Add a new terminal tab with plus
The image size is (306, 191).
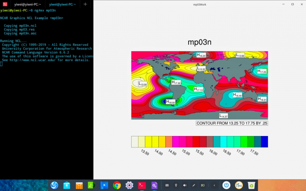85,4
